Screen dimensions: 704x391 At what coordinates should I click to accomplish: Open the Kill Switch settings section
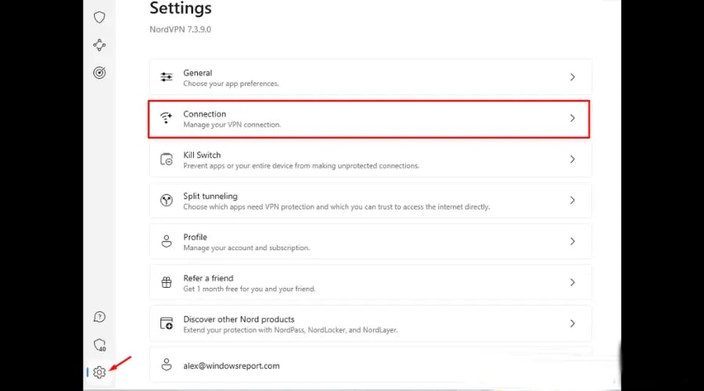(371, 160)
